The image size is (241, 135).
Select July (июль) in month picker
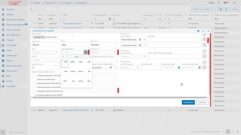pyautogui.click(x=81, y=72)
